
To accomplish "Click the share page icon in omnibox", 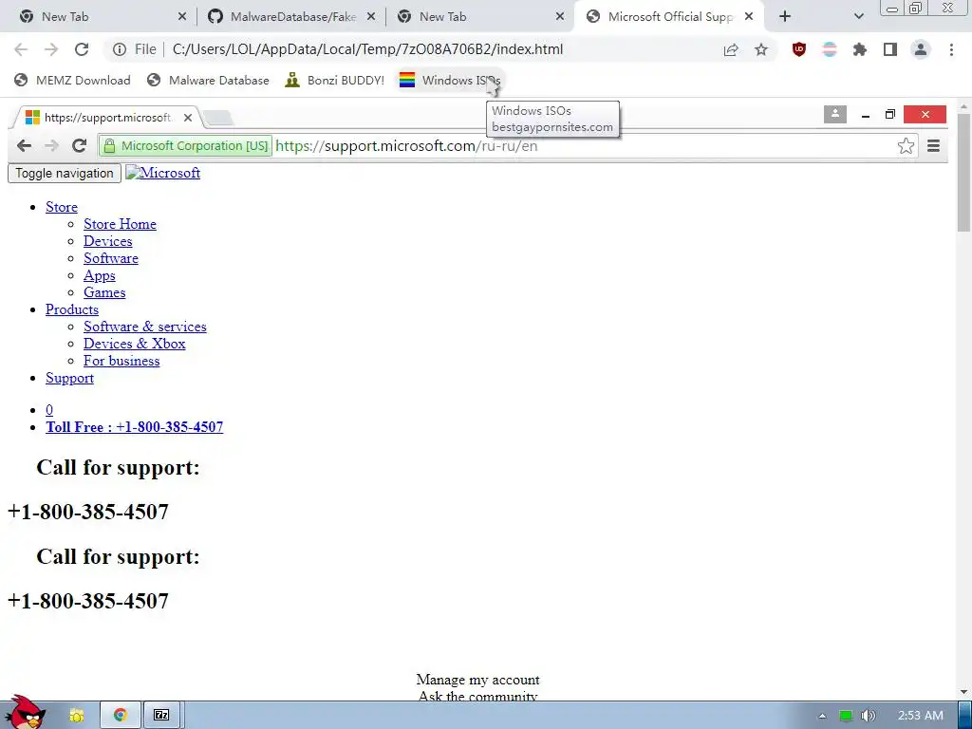I will pos(731,49).
